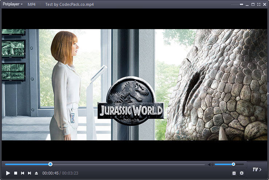Toggle always-on-top pin in the title bar

pyautogui.click(x=241, y=4)
